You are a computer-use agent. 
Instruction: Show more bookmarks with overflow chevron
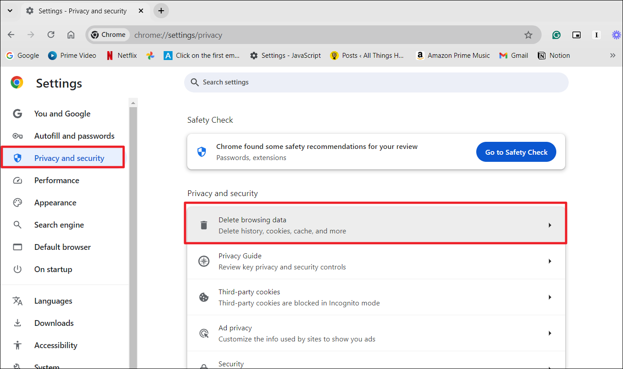(612, 56)
